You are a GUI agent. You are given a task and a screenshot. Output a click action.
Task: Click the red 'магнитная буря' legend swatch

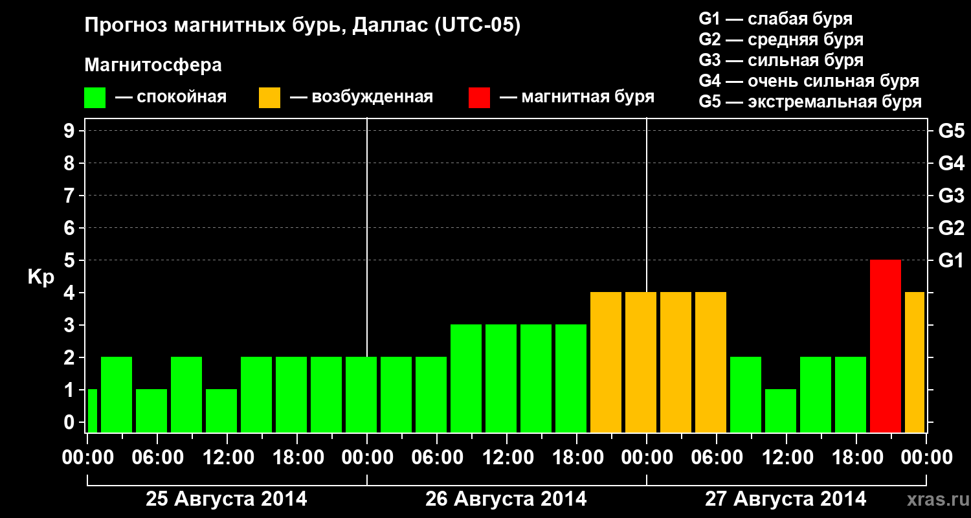click(479, 98)
